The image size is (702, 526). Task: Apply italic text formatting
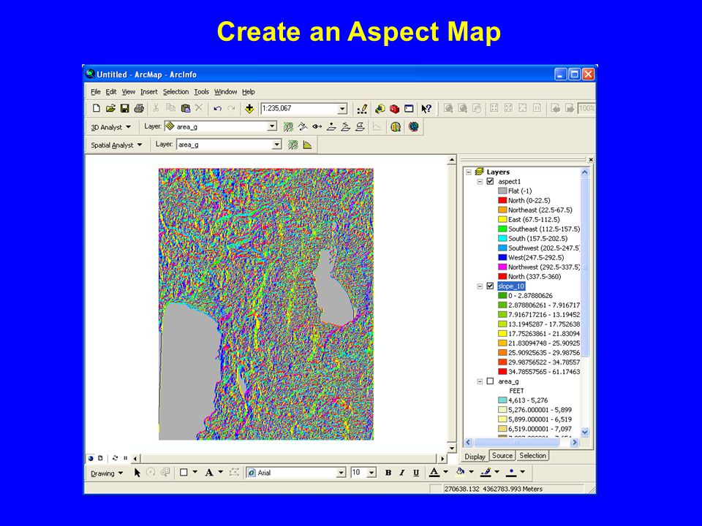pyautogui.click(x=402, y=473)
